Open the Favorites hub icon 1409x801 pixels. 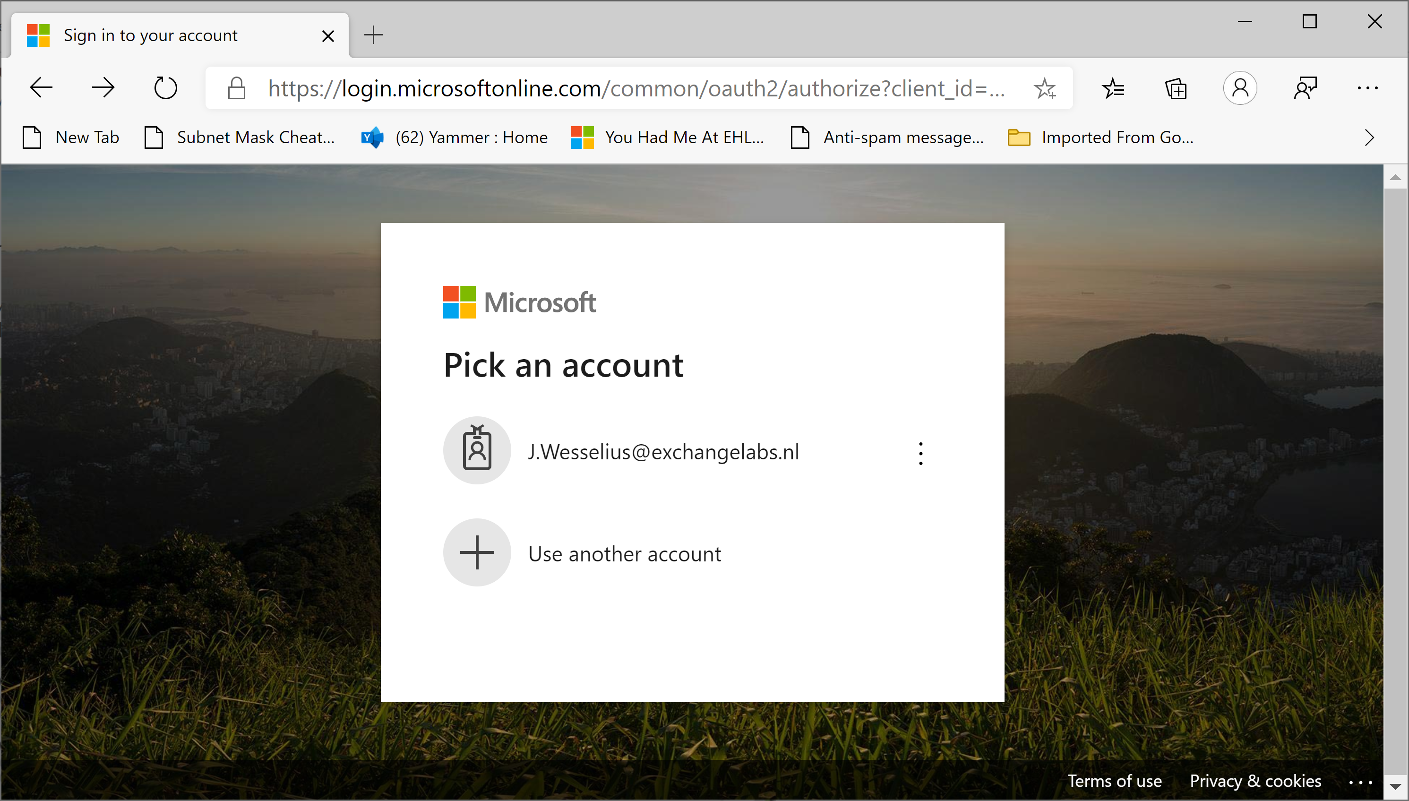(1114, 88)
